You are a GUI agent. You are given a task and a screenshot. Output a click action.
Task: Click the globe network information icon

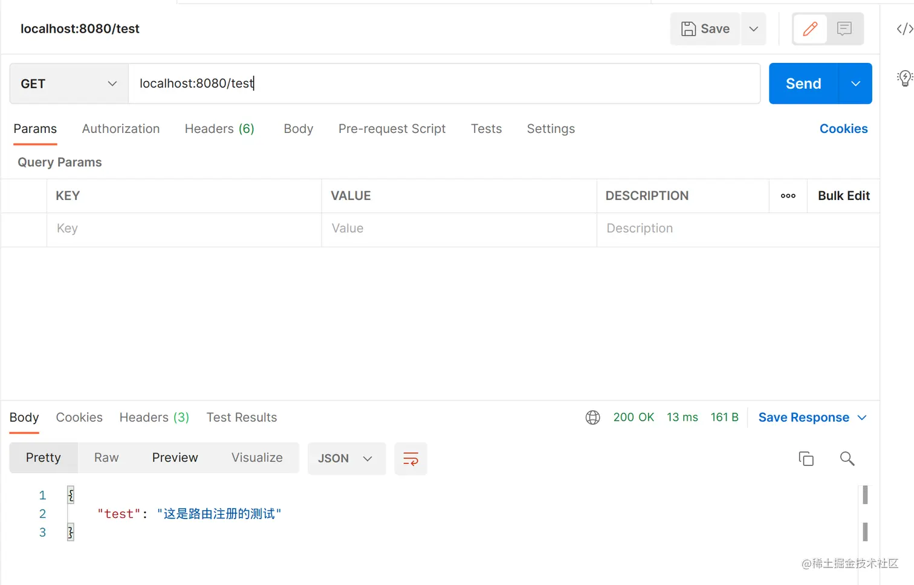(x=593, y=418)
